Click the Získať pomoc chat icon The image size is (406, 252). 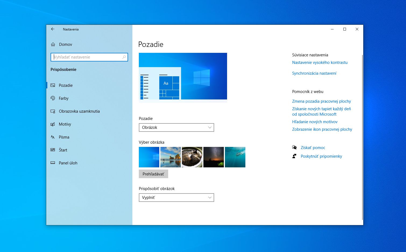coord(294,147)
